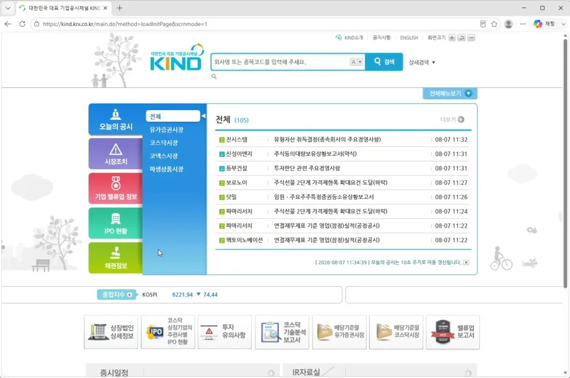Click the 유형자산 취득결정 disclosure title

pyautogui.click(x=327, y=140)
